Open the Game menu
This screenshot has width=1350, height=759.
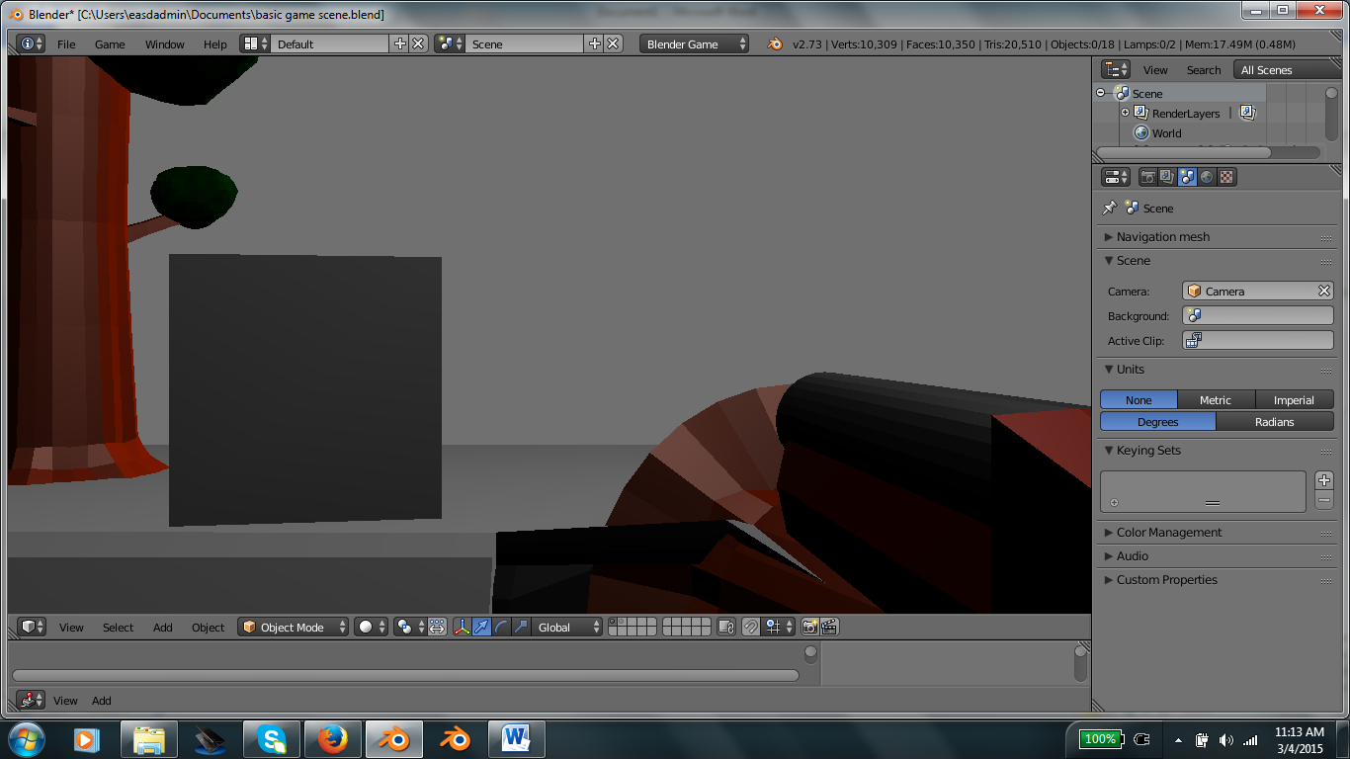[110, 43]
